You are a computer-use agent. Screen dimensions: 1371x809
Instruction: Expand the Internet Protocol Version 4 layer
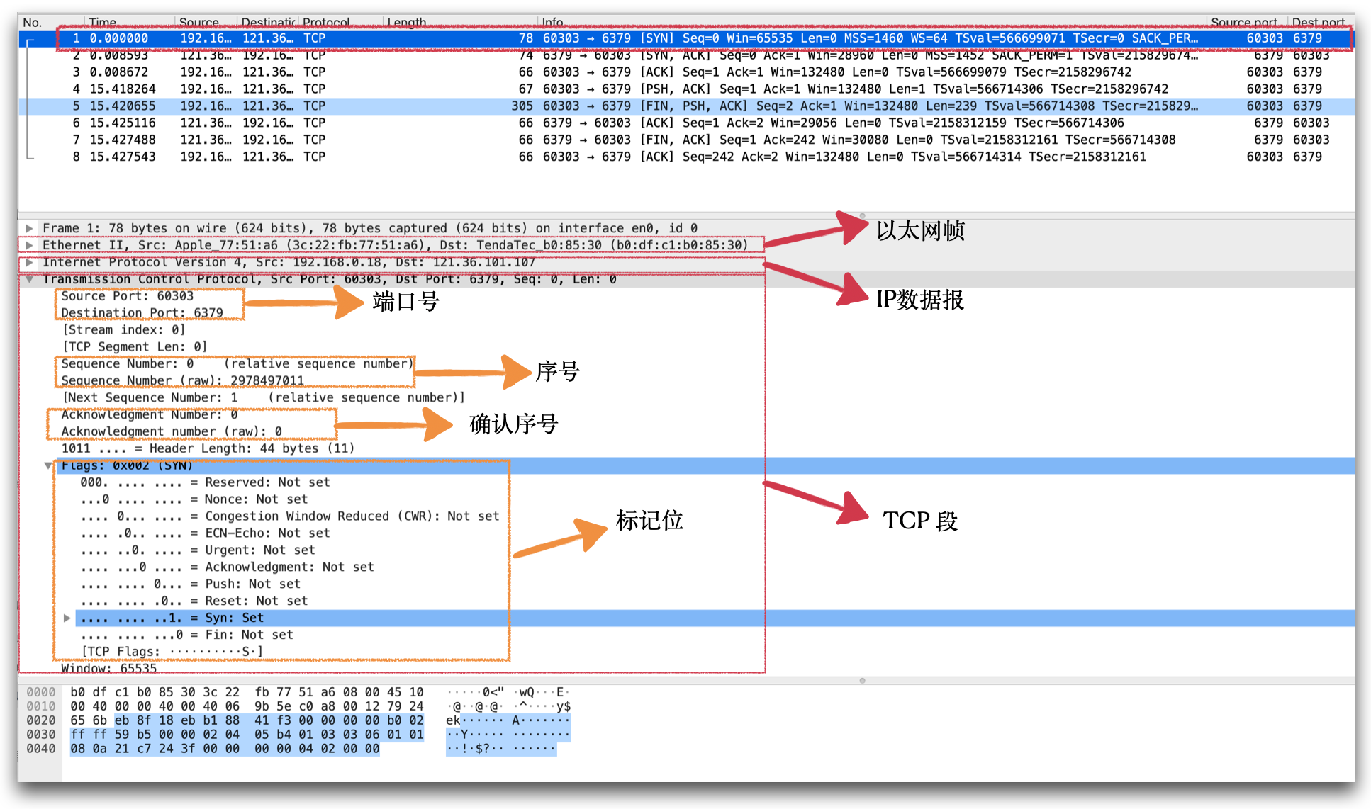[x=29, y=262]
